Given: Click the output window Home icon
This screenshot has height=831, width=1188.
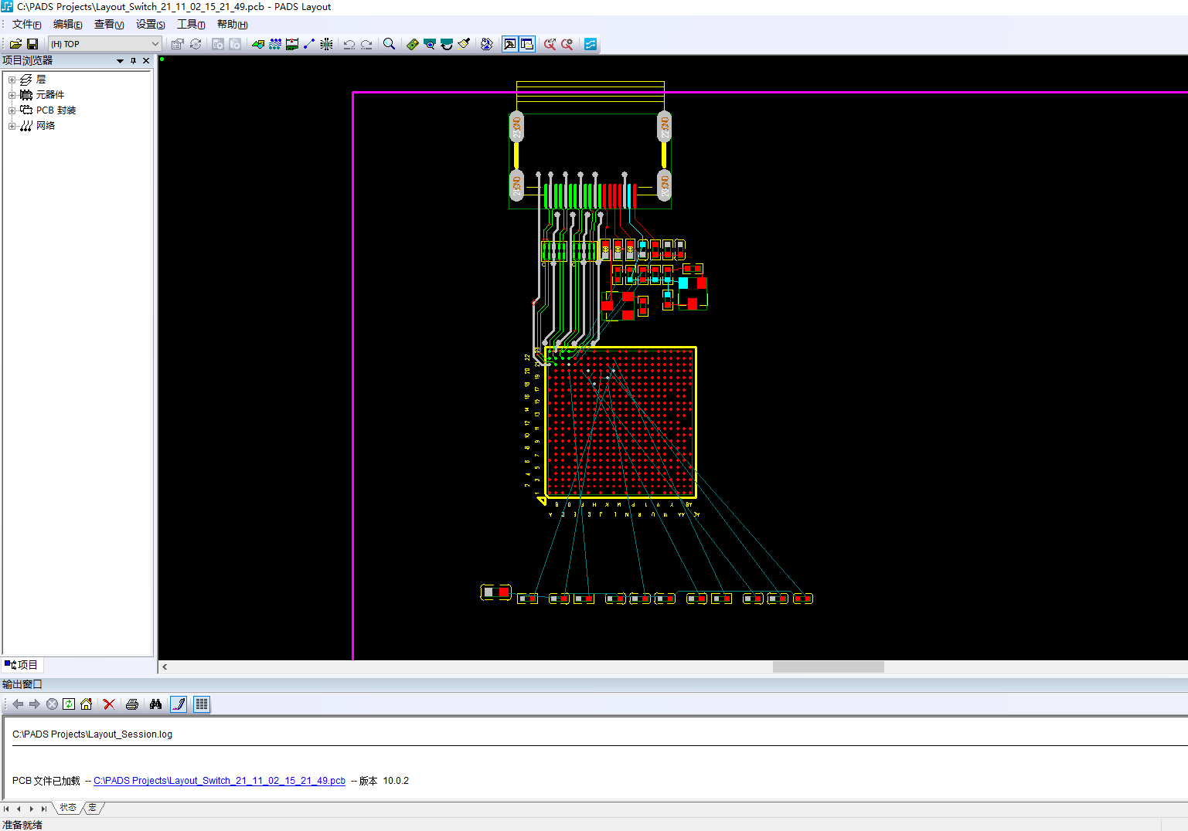Looking at the screenshot, I should [x=86, y=704].
